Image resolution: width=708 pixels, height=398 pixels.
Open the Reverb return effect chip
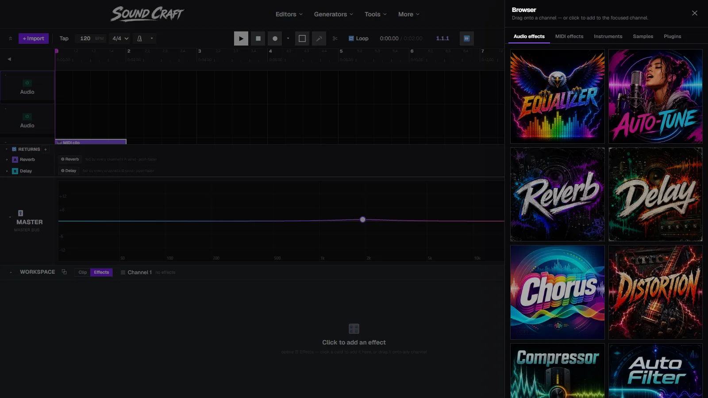tap(70, 159)
